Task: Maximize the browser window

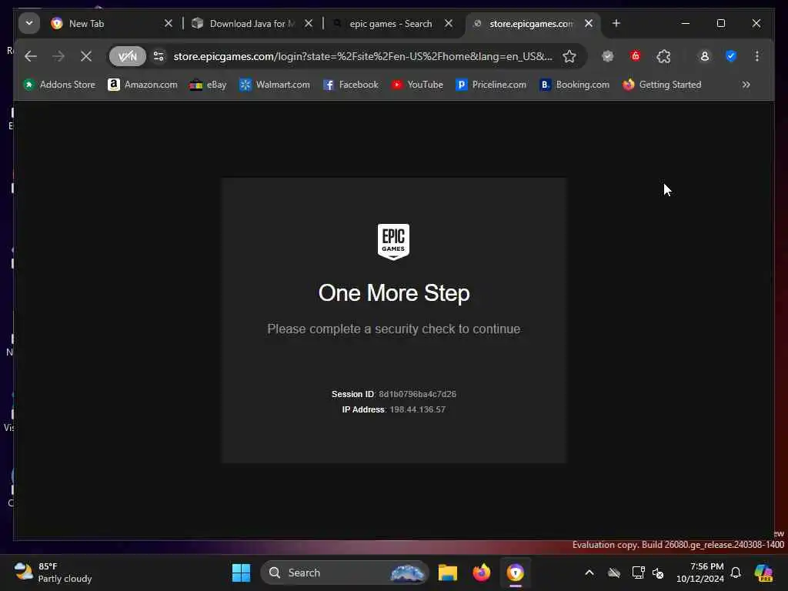Action: 720,23
